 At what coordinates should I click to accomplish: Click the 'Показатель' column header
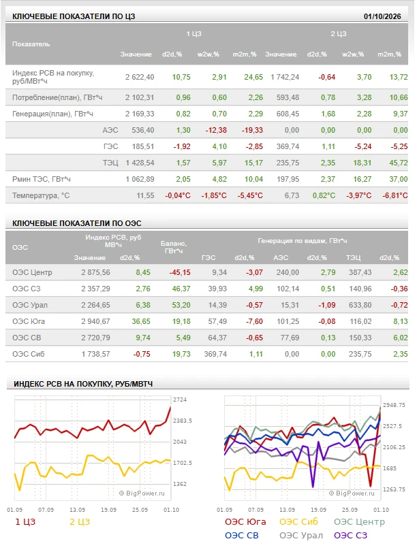(x=31, y=44)
